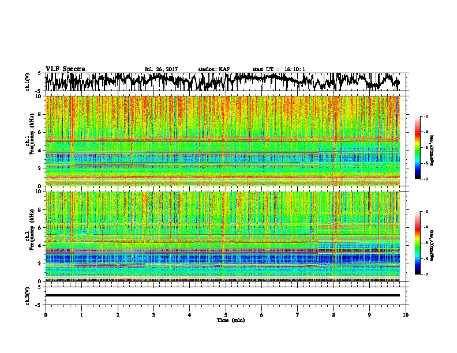This screenshot has width=457, height=353.
Task: Click the ch.1 spectrogram color scale bar
Action: (418, 148)
